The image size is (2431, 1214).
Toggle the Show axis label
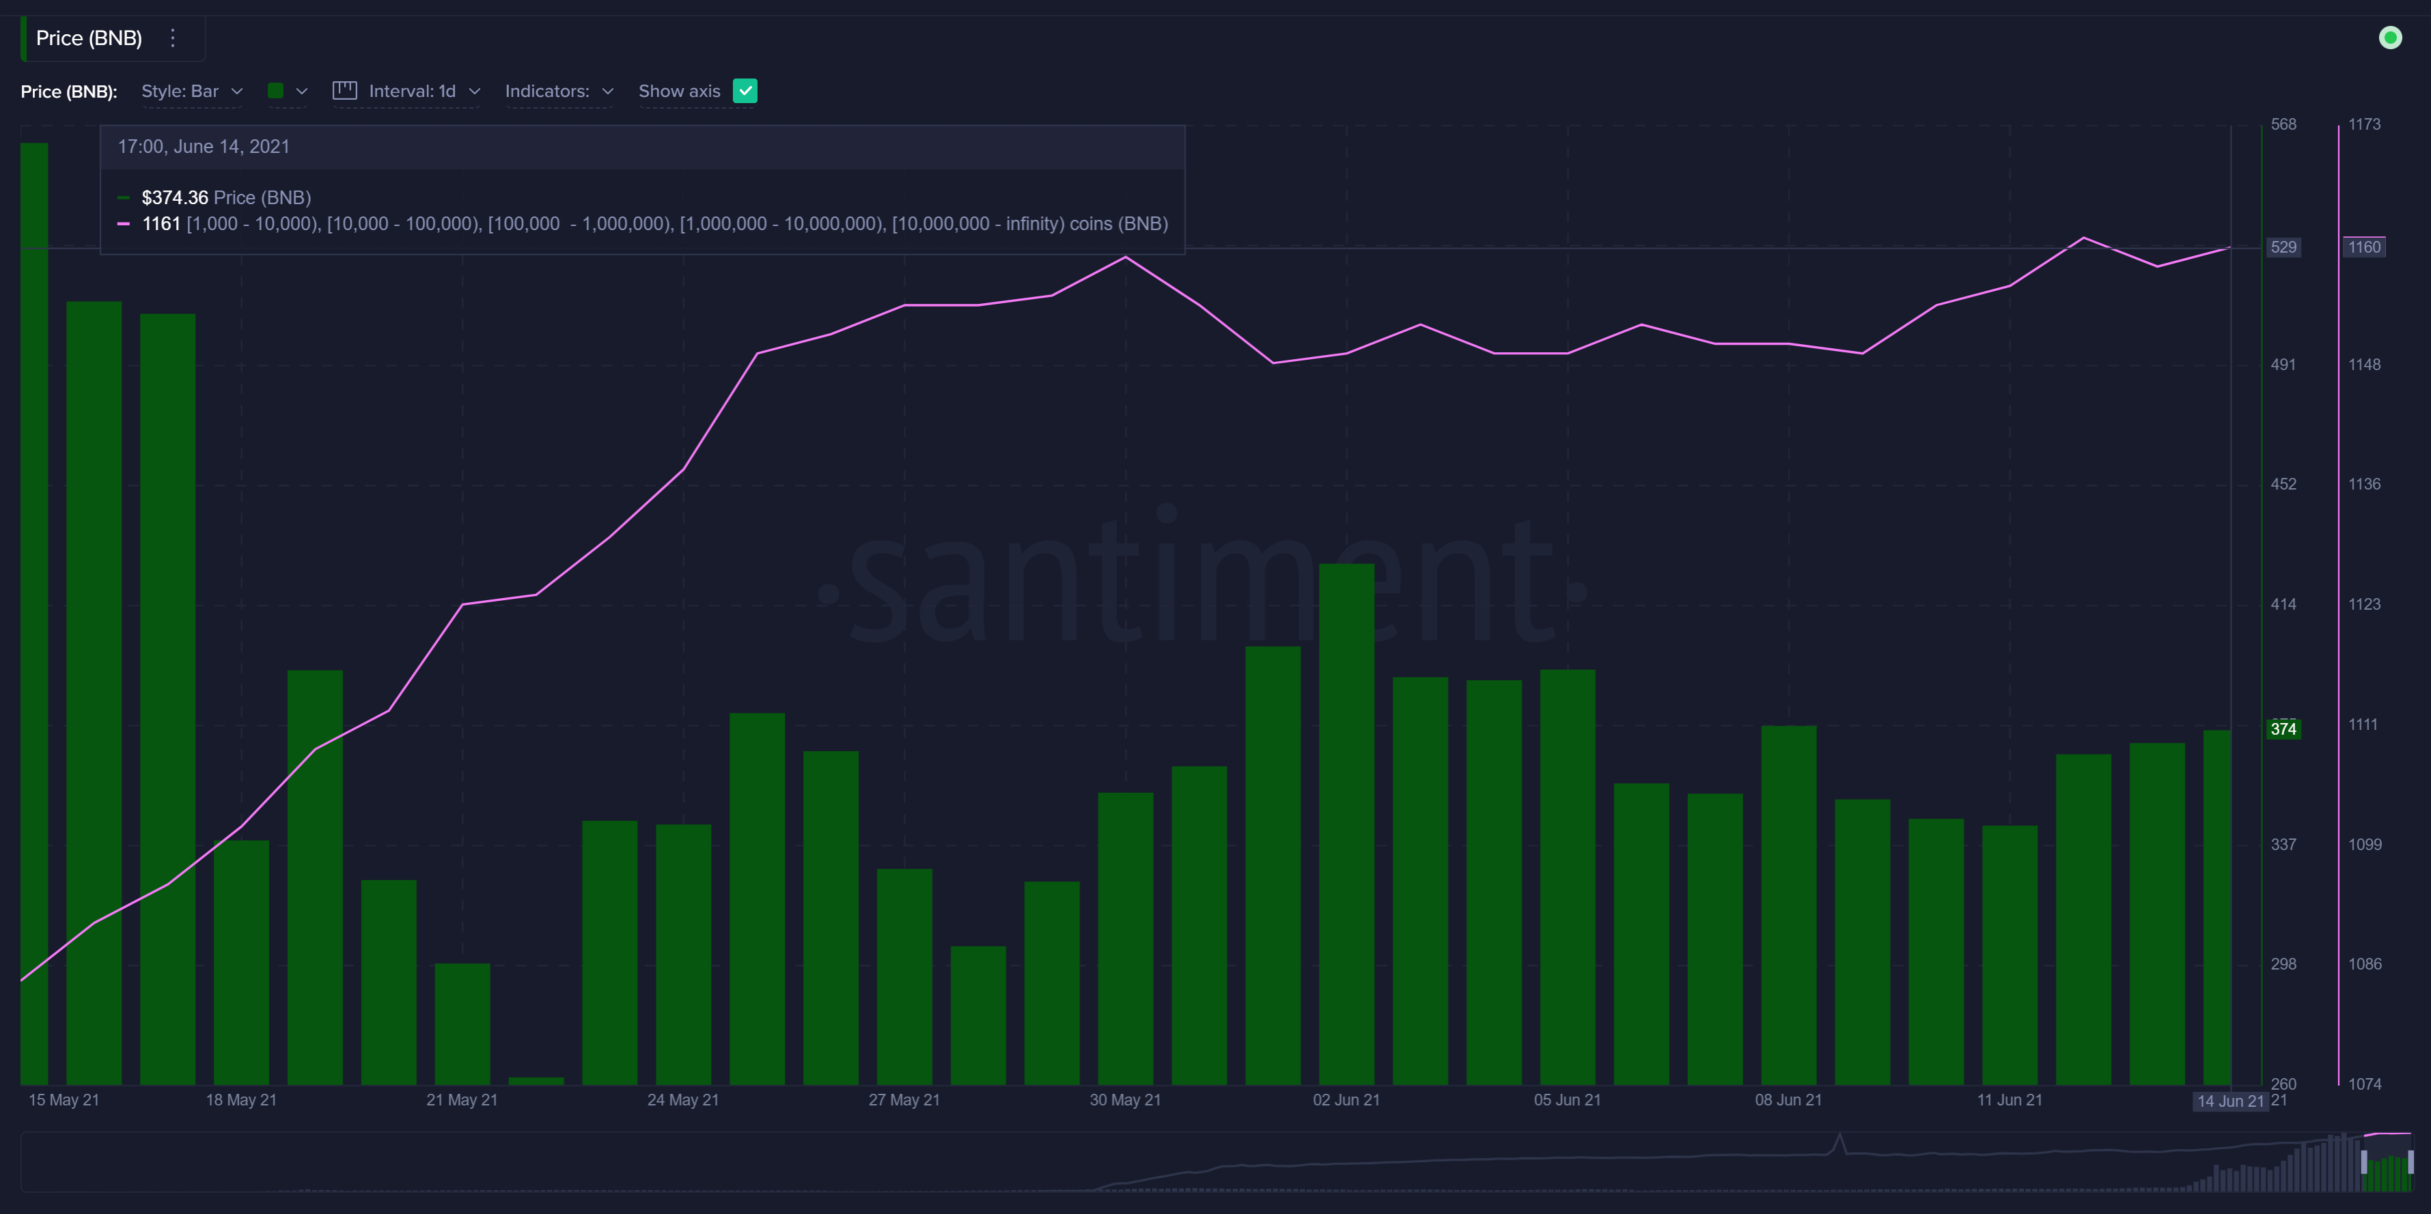(x=678, y=91)
